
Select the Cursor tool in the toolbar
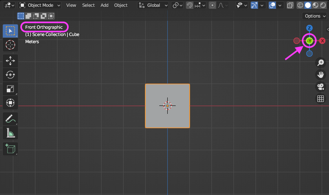click(x=10, y=45)
